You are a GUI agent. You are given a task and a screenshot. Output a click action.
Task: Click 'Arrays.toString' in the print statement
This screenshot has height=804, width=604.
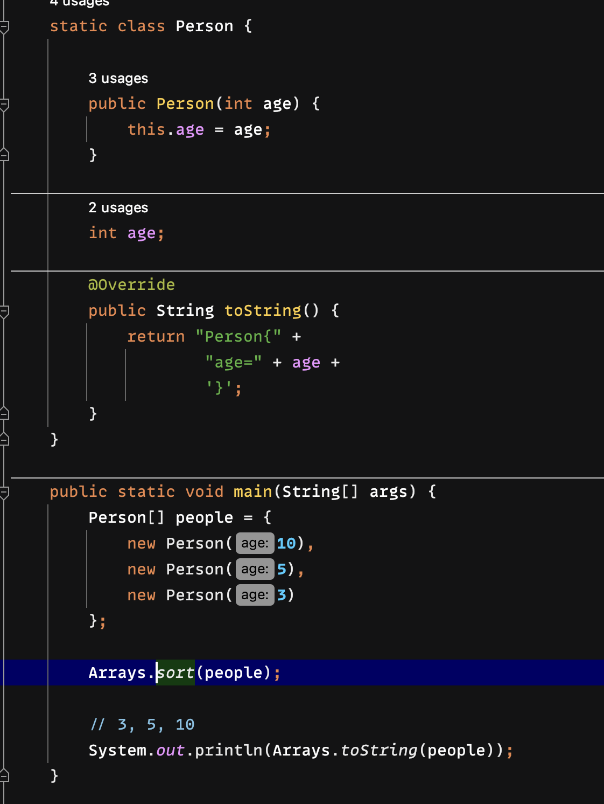345,750
